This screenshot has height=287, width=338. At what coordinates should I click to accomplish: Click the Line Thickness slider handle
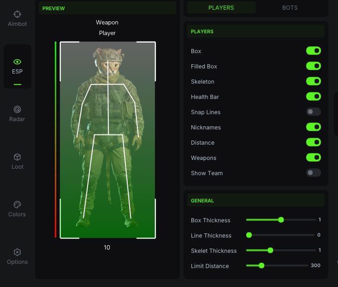pyautogui.click(x=249, y=235)
